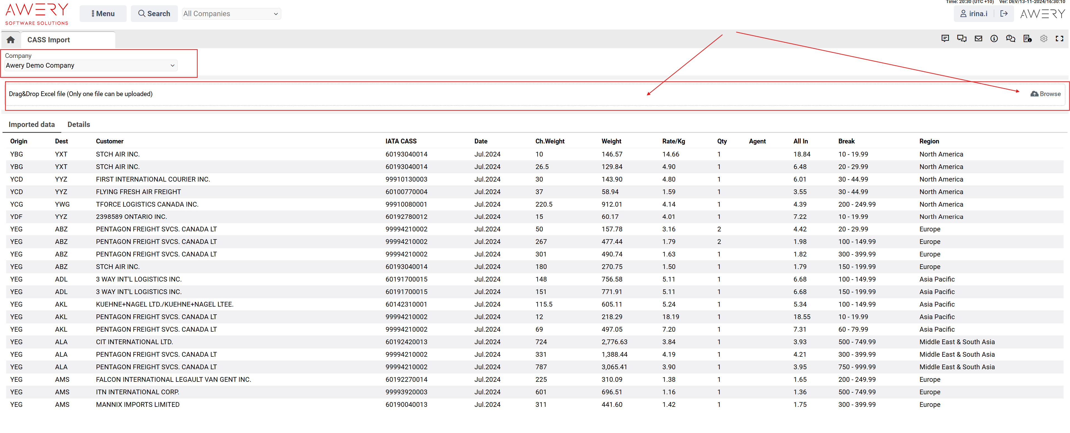Image resolution: width=1070 pixels, height=433 pixels.
Task: Click weight value 2,776.63
Action: pyautogui.click(x=614, y=342)
